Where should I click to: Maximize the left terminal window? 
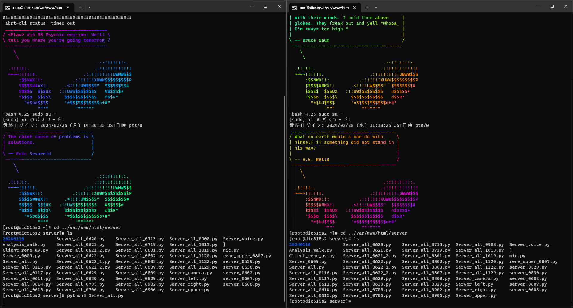pos(266,6)
